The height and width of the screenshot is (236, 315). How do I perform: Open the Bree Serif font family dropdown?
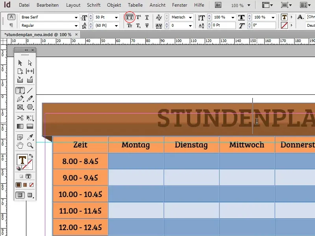(76, 17)
